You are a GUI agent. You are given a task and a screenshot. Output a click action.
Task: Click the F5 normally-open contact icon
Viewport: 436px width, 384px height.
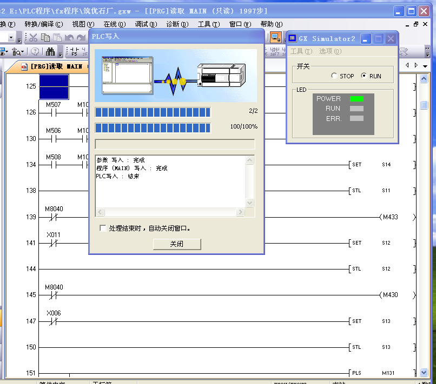[74, 52]
